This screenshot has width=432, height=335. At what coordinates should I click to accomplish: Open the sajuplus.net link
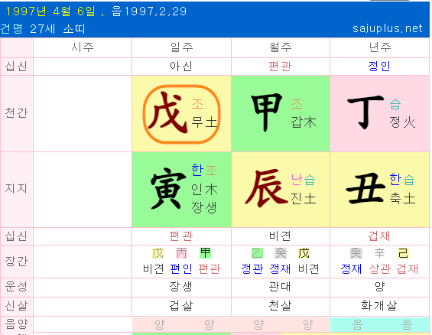coord(388,28)
